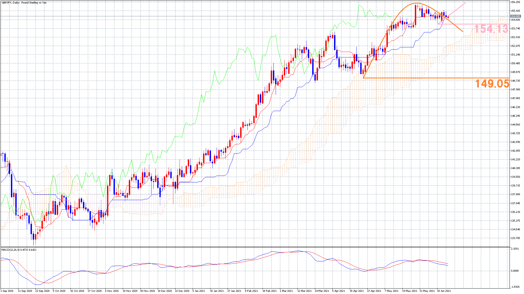Click the MACD scale value 2.1591
524x294 pixels.
[x=515, y=249]
